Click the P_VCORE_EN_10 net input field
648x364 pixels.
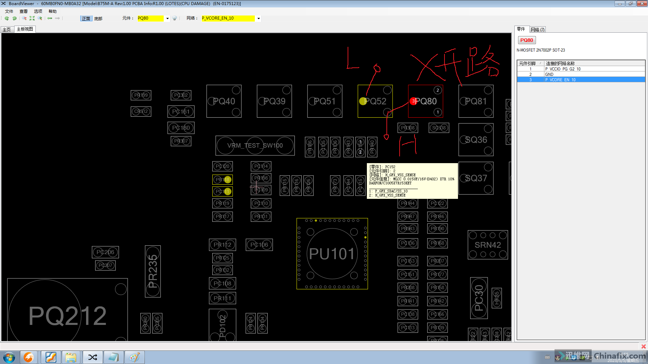[x=228, y=18]
